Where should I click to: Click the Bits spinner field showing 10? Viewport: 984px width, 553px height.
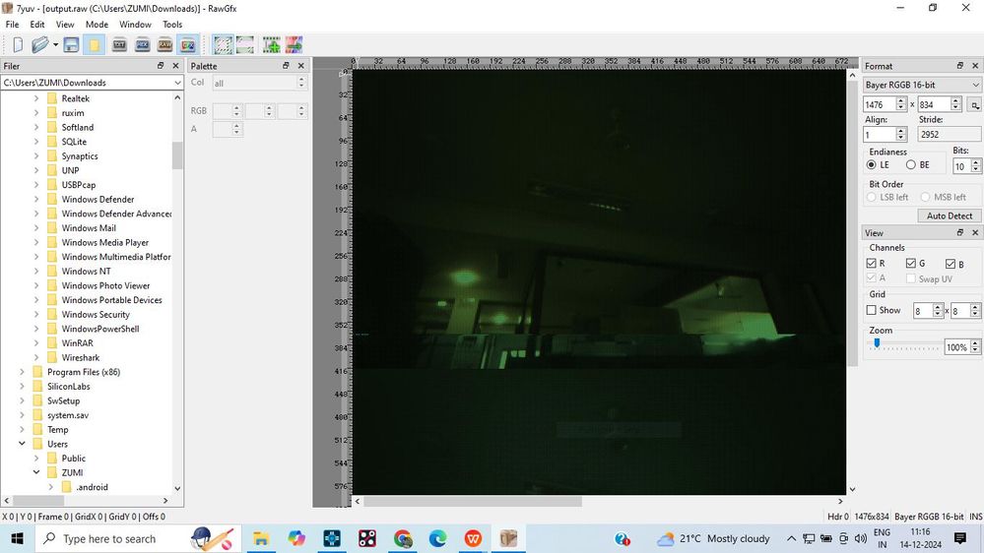click(961, 166)
